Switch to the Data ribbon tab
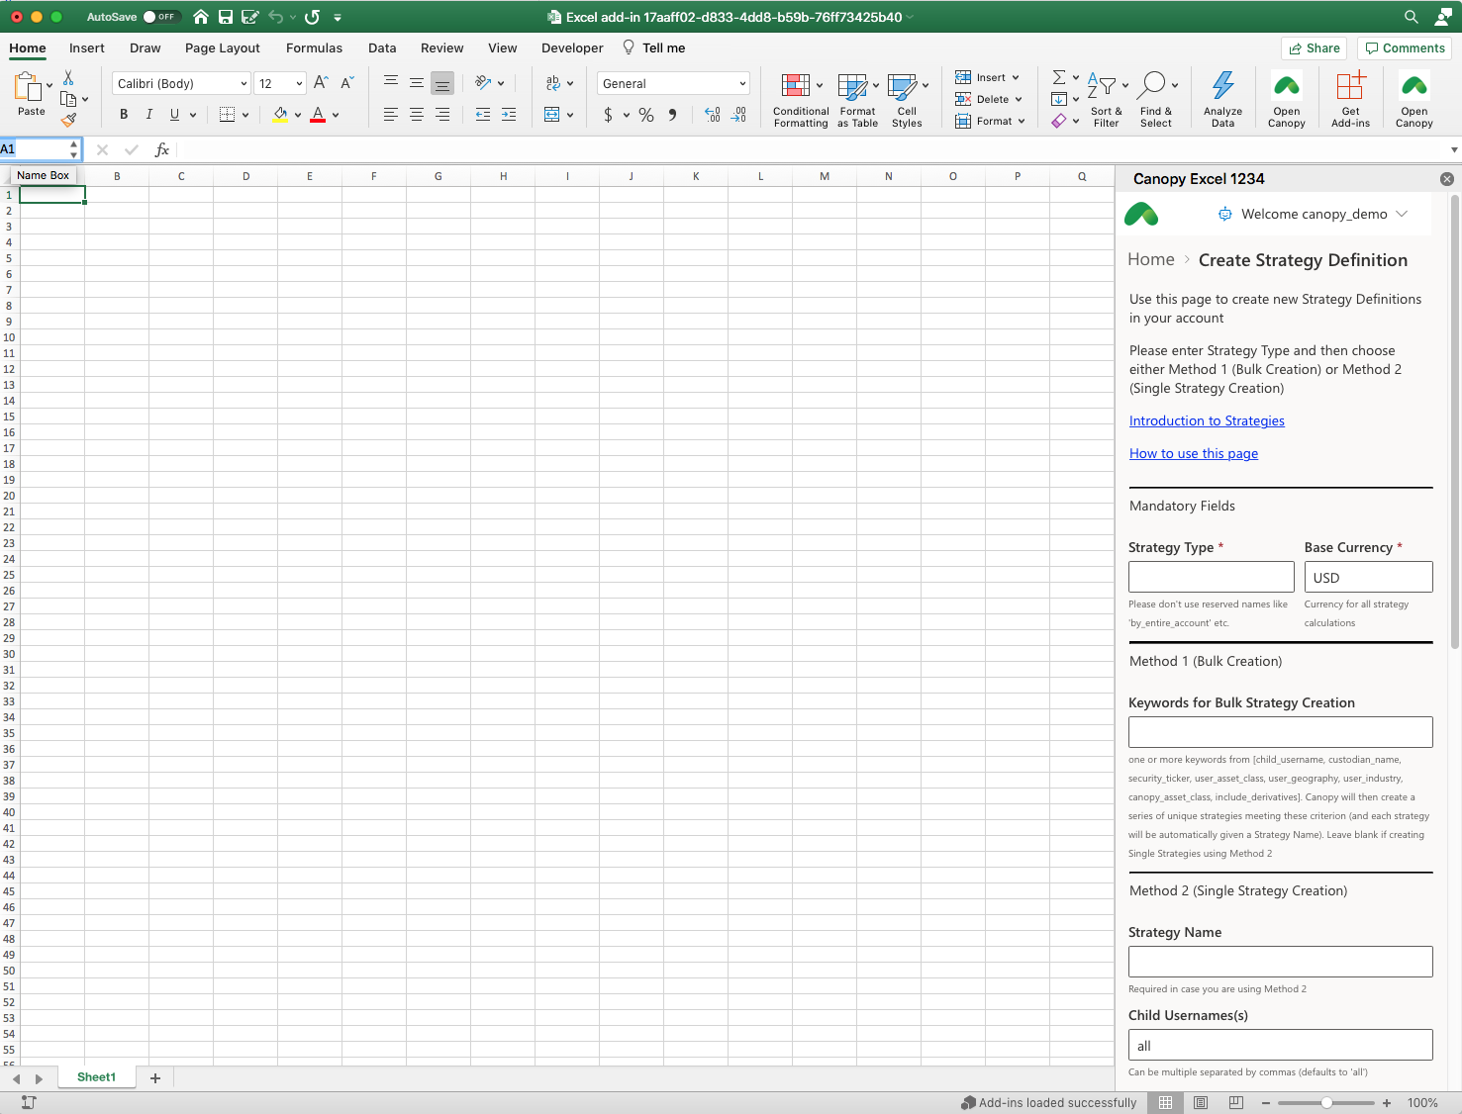Viewport: 1462px width, 1114px height. coord(382,47)
